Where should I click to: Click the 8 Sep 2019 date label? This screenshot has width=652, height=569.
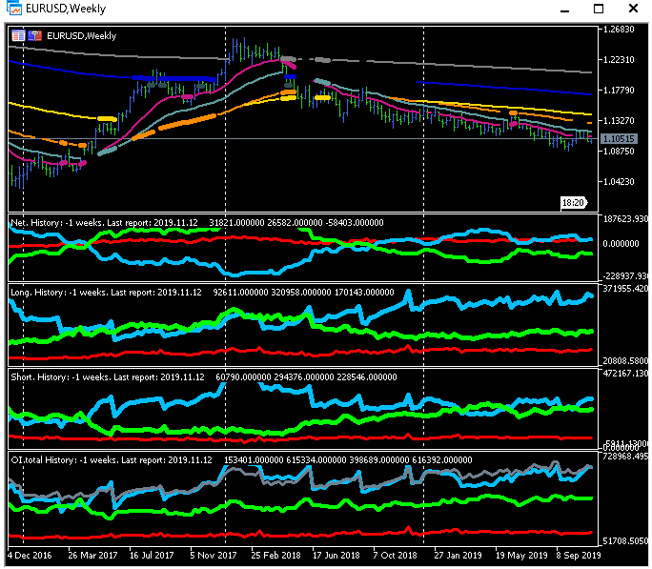click(579, 556)
